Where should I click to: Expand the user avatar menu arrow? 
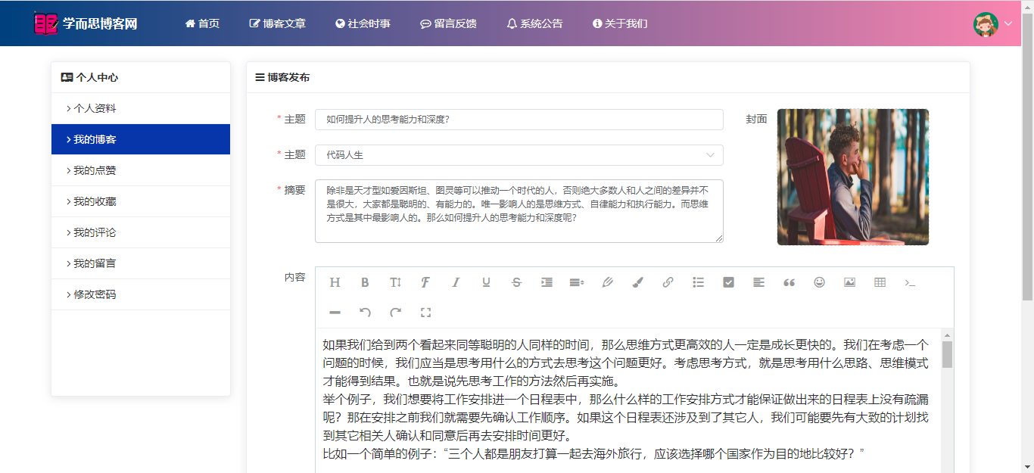click(x=1008, y=23)
